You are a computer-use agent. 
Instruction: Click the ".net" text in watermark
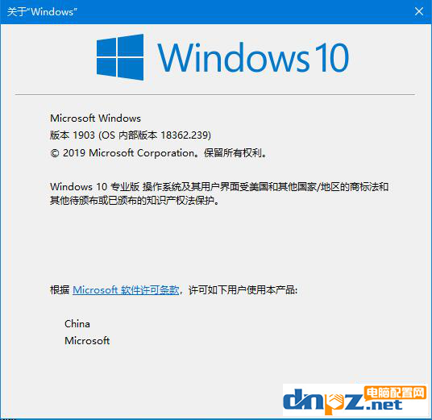[x=384, y=405]
